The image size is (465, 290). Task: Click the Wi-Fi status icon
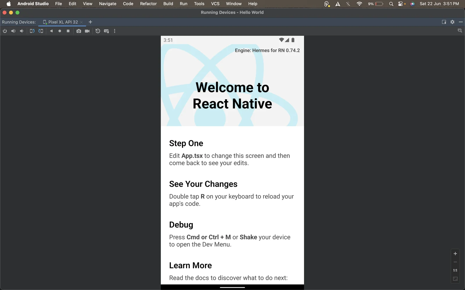coord(360,4)
